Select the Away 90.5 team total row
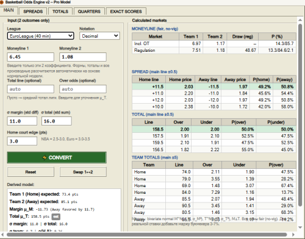The width and height of the screenshot is (305, 239). 214,205
